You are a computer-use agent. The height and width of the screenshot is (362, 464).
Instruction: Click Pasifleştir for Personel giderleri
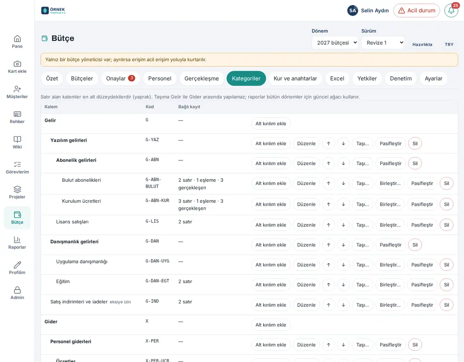[x=391, y=345]
